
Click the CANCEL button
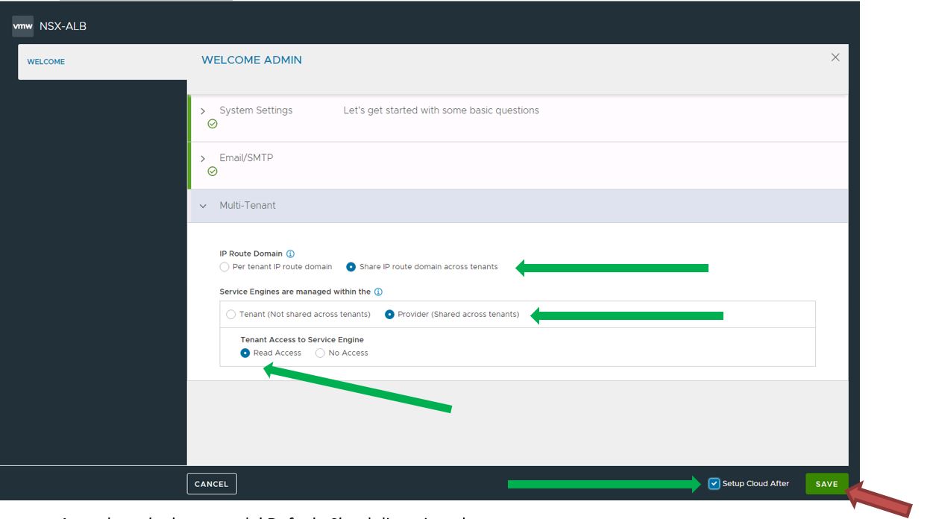tap(212, 484)
